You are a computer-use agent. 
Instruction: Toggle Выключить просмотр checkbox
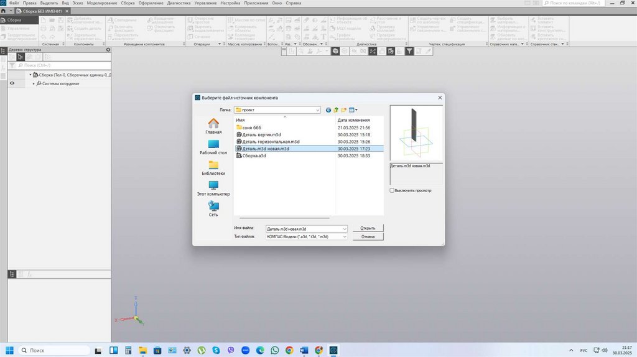392,190
